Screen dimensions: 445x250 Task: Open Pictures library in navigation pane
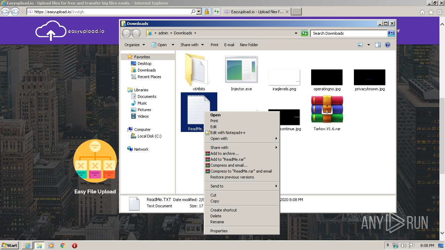pyautogui.click(x=144, y=110)
